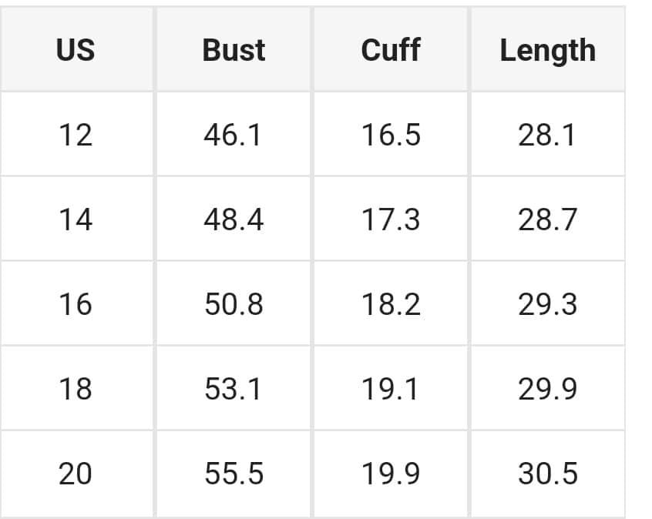
Task: Select the 29.9 length measurement
Action: [x=547, y=389]
